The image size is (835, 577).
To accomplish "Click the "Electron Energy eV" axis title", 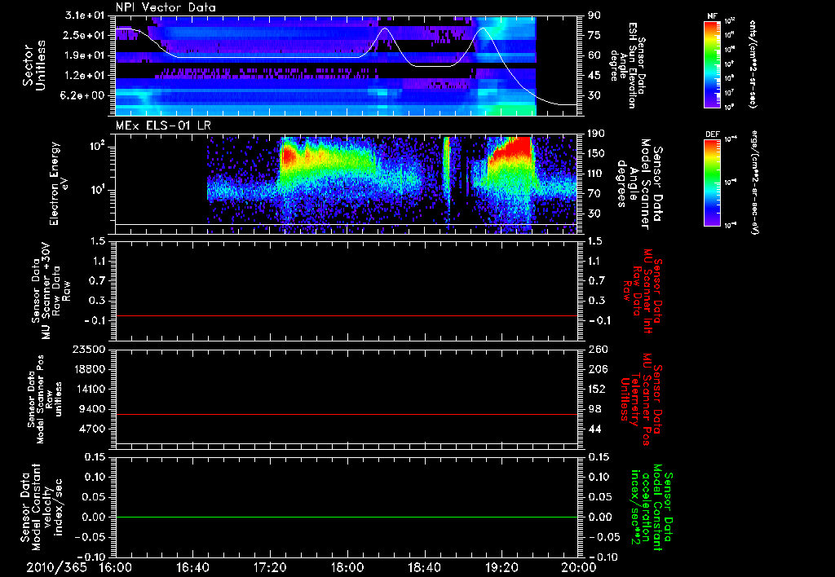I will coord(60,183).
